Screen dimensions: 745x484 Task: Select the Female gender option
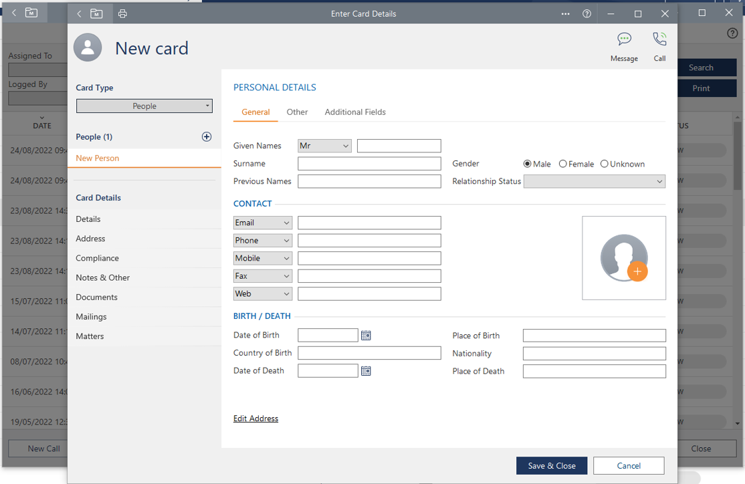563,164
